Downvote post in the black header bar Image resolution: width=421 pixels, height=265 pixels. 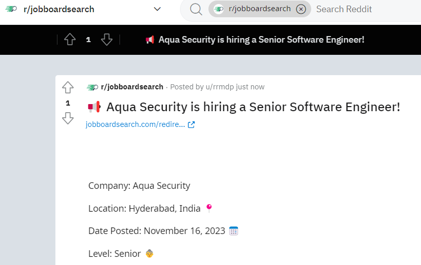[x=106, y=40]
